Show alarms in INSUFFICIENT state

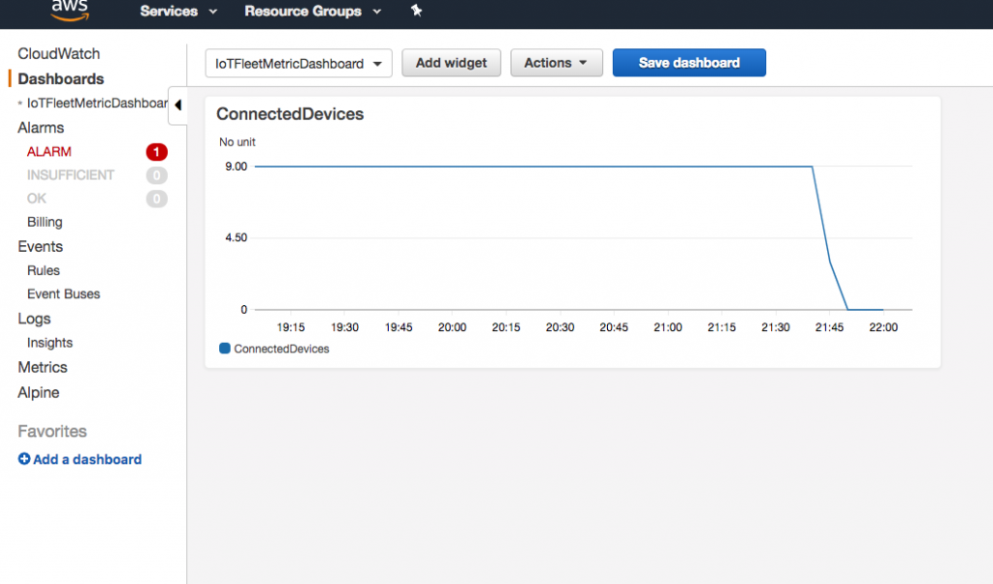(x=70, y=175)
